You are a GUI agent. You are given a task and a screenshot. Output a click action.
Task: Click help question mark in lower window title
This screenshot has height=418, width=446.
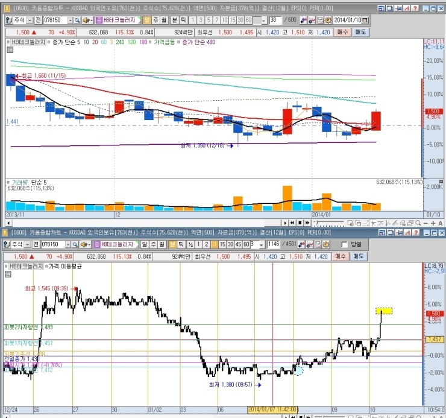(416, 232)
